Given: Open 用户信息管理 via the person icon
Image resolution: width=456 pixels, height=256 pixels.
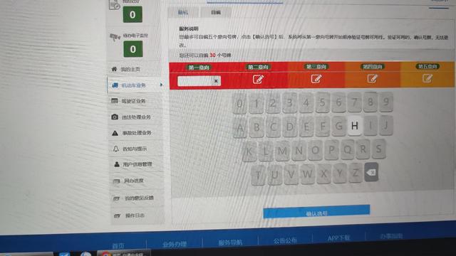Looking at the screenshot, I should 117,164.
